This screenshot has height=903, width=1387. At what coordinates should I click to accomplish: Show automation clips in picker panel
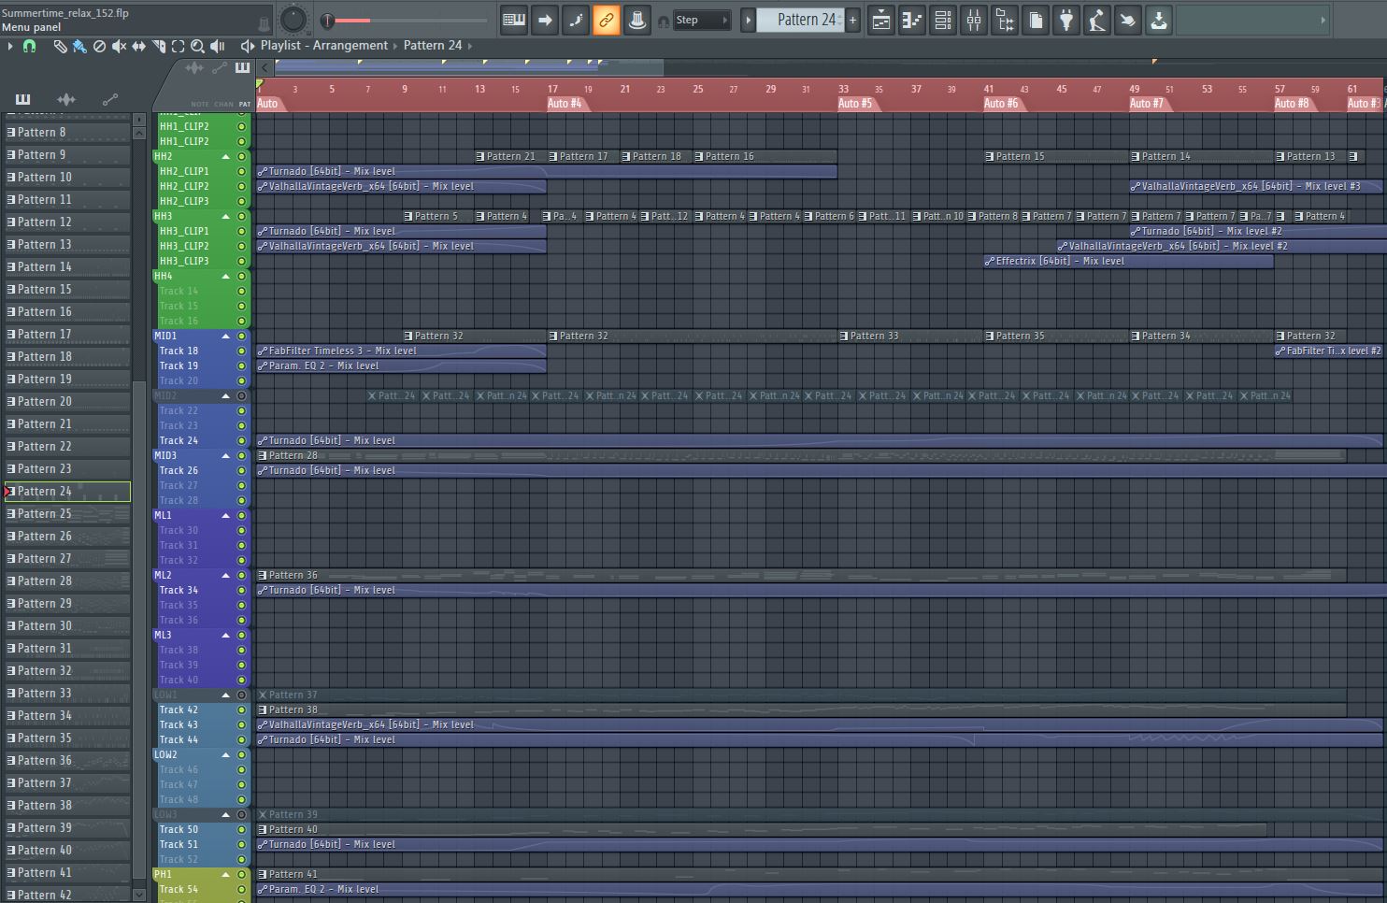pyautogui.click(x=110, y=99)
